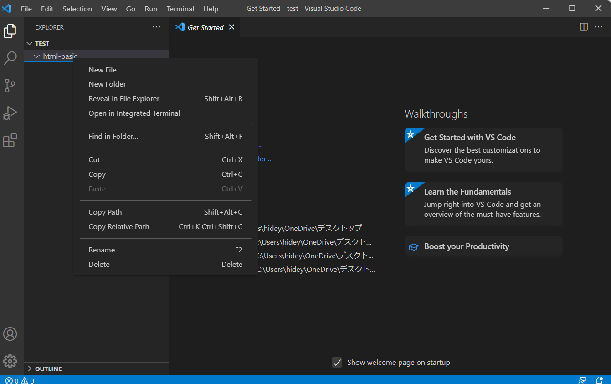Image resolution: width=611 pixels, height=384 pixels.
Task: Select Open in Integrated Terminal
Action: click(x=165, y=113)
